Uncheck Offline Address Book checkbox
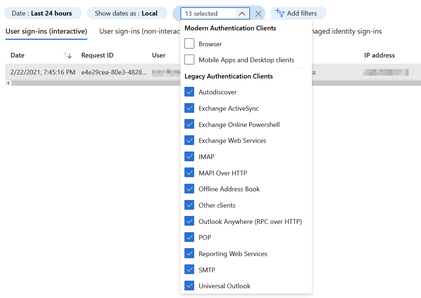421x298 pixels. point(189,189)
